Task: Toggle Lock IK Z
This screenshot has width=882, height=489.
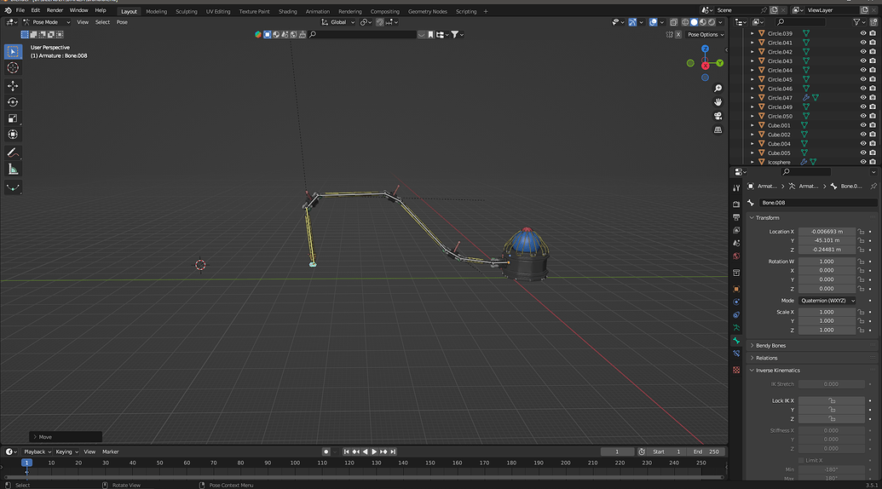Action: click(832, 419)
